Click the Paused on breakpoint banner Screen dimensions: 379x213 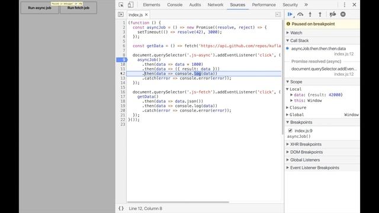click(322, 24)
